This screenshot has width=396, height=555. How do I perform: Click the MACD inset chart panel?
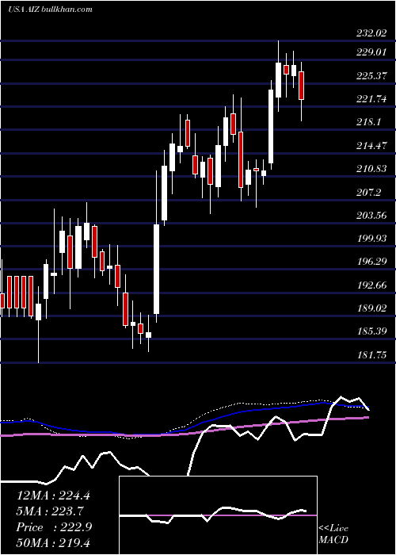[x=218, y=515]
